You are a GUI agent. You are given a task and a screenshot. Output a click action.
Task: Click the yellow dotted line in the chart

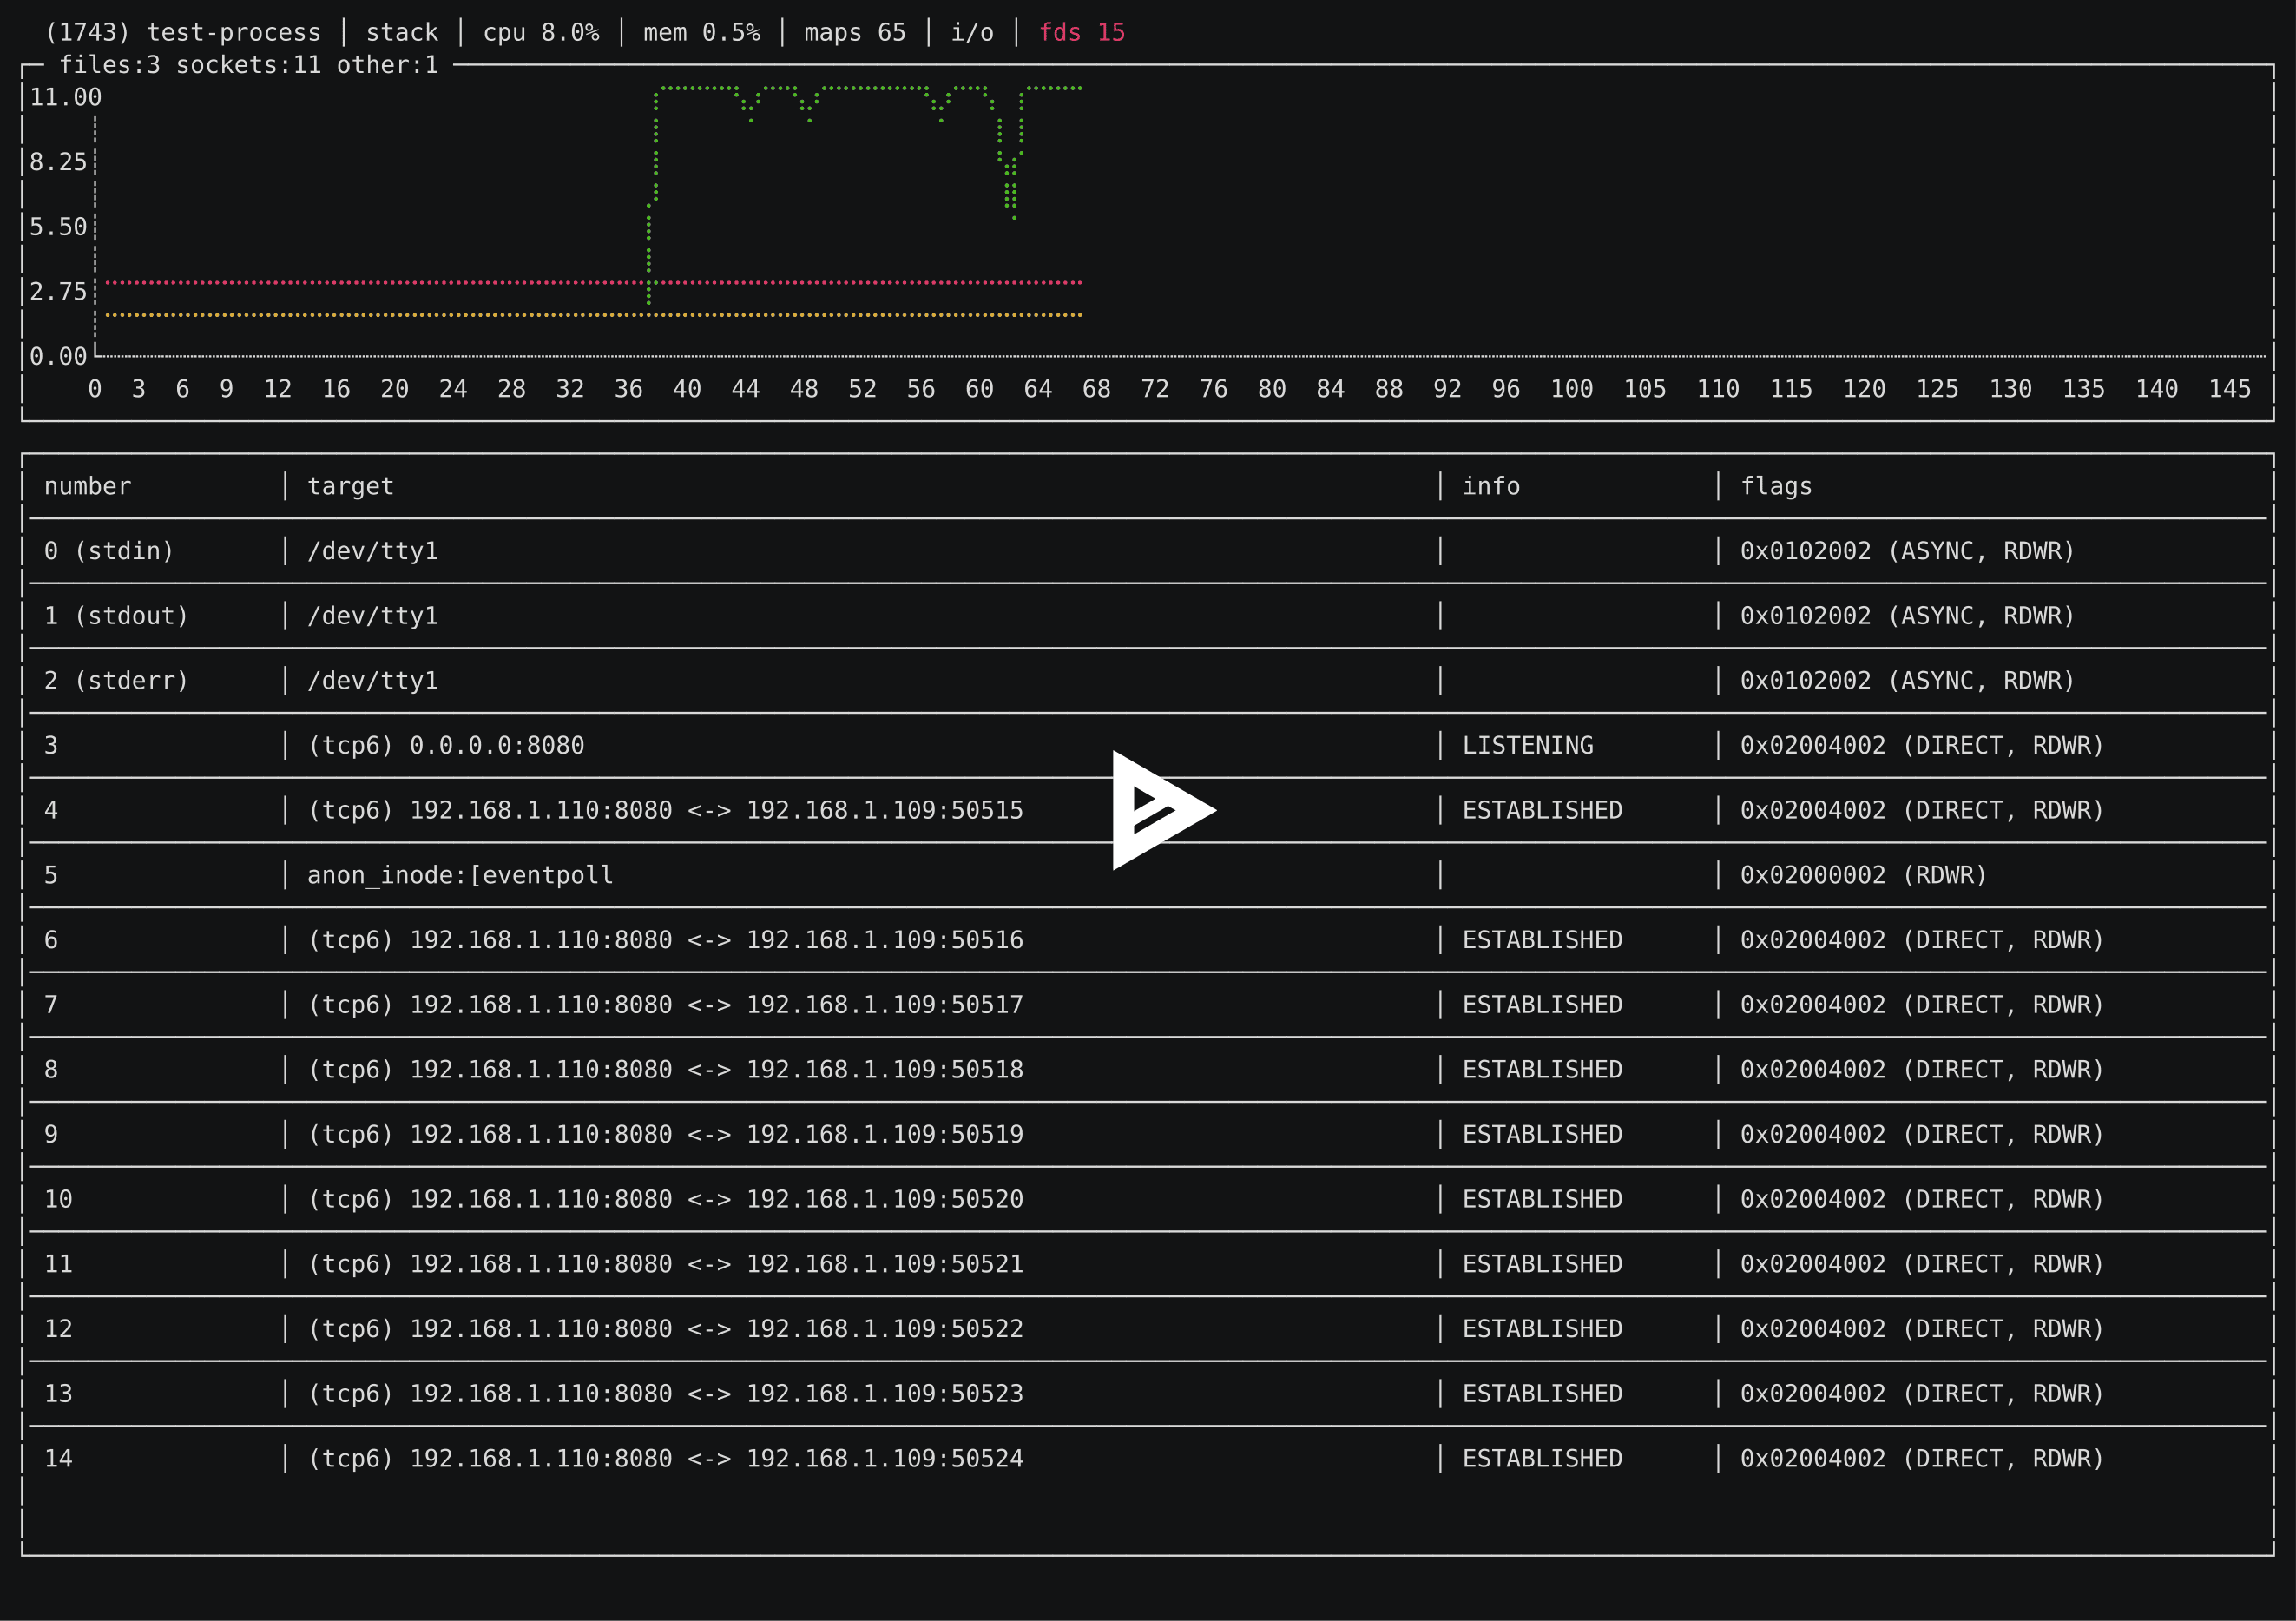click(594, 315)
